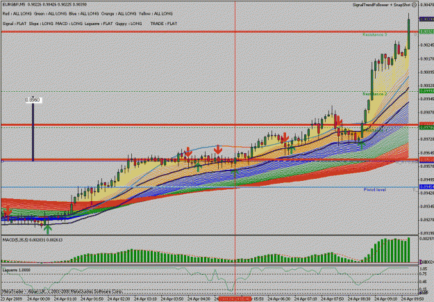
Task: Click the 'Resistance 2' level label
Action: [375, 94]
